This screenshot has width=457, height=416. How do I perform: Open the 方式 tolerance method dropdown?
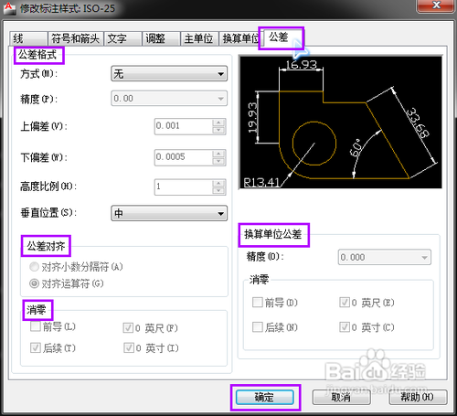[x=169, y=74]
